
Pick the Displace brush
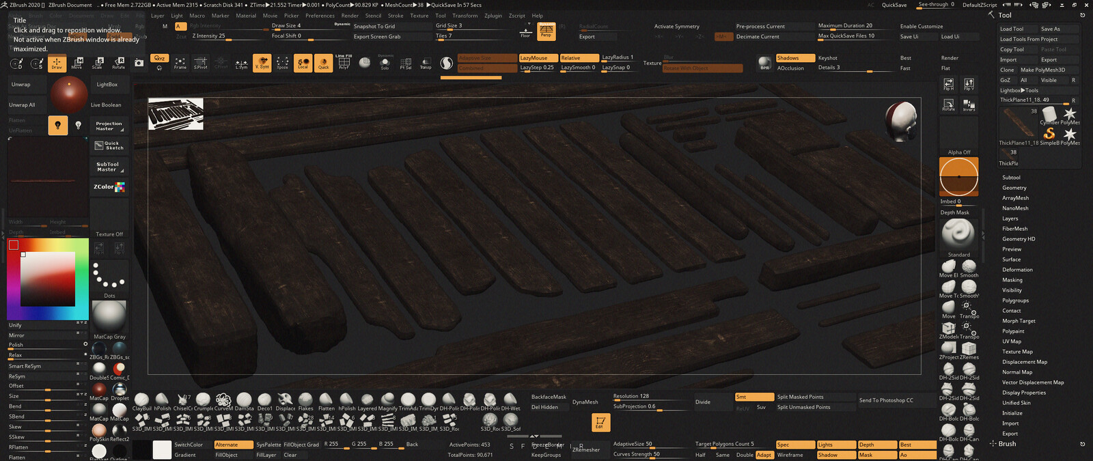(x=286, y=402)
